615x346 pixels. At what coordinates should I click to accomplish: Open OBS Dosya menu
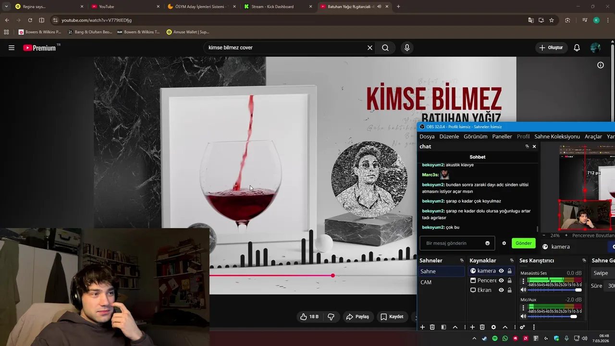pyautogui.click(x=427, y=136)
